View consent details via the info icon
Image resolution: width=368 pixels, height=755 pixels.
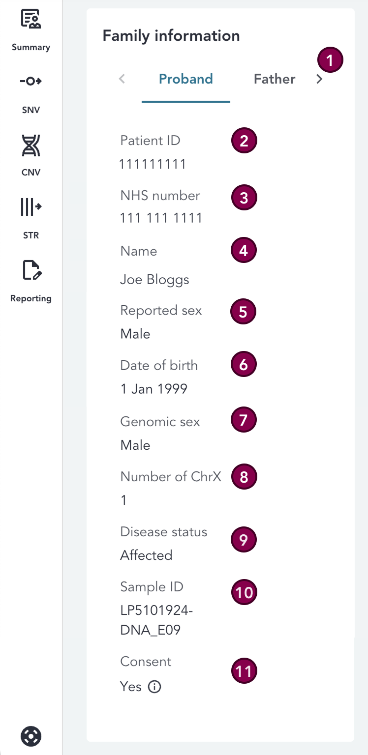pos(154,687)
